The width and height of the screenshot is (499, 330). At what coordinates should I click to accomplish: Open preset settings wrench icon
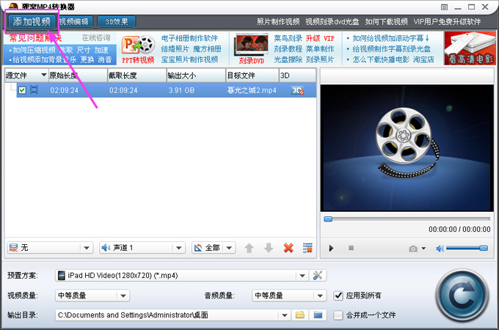[318, 275]
